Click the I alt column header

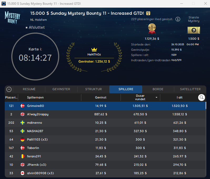pos(179,98)
